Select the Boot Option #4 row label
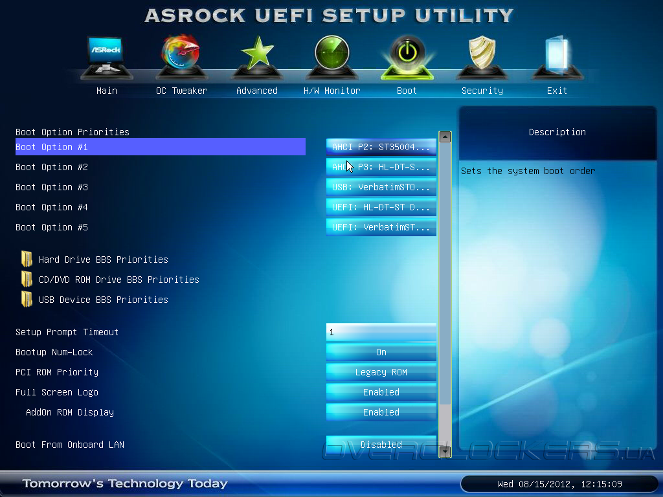Image resolution: width=663 pixels, height=497 pixels. tap(52, 207)
